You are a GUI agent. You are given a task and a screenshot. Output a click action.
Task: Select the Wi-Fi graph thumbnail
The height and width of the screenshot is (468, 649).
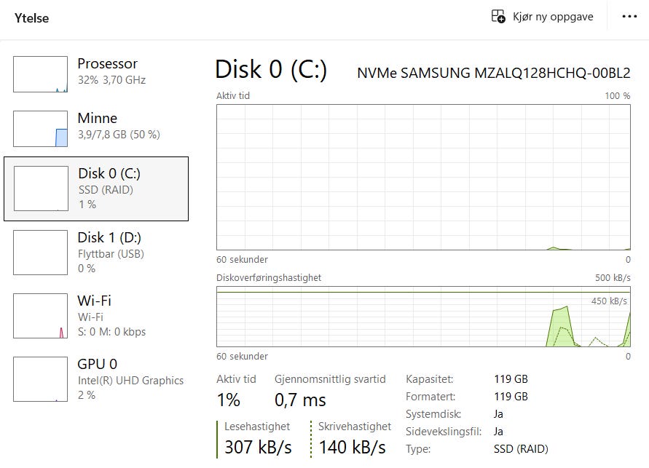[40, 316]
